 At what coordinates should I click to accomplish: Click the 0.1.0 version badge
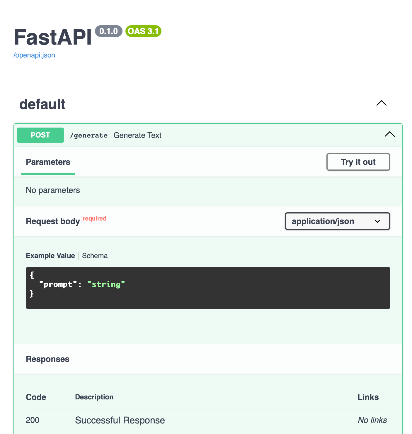pos(109,31)
